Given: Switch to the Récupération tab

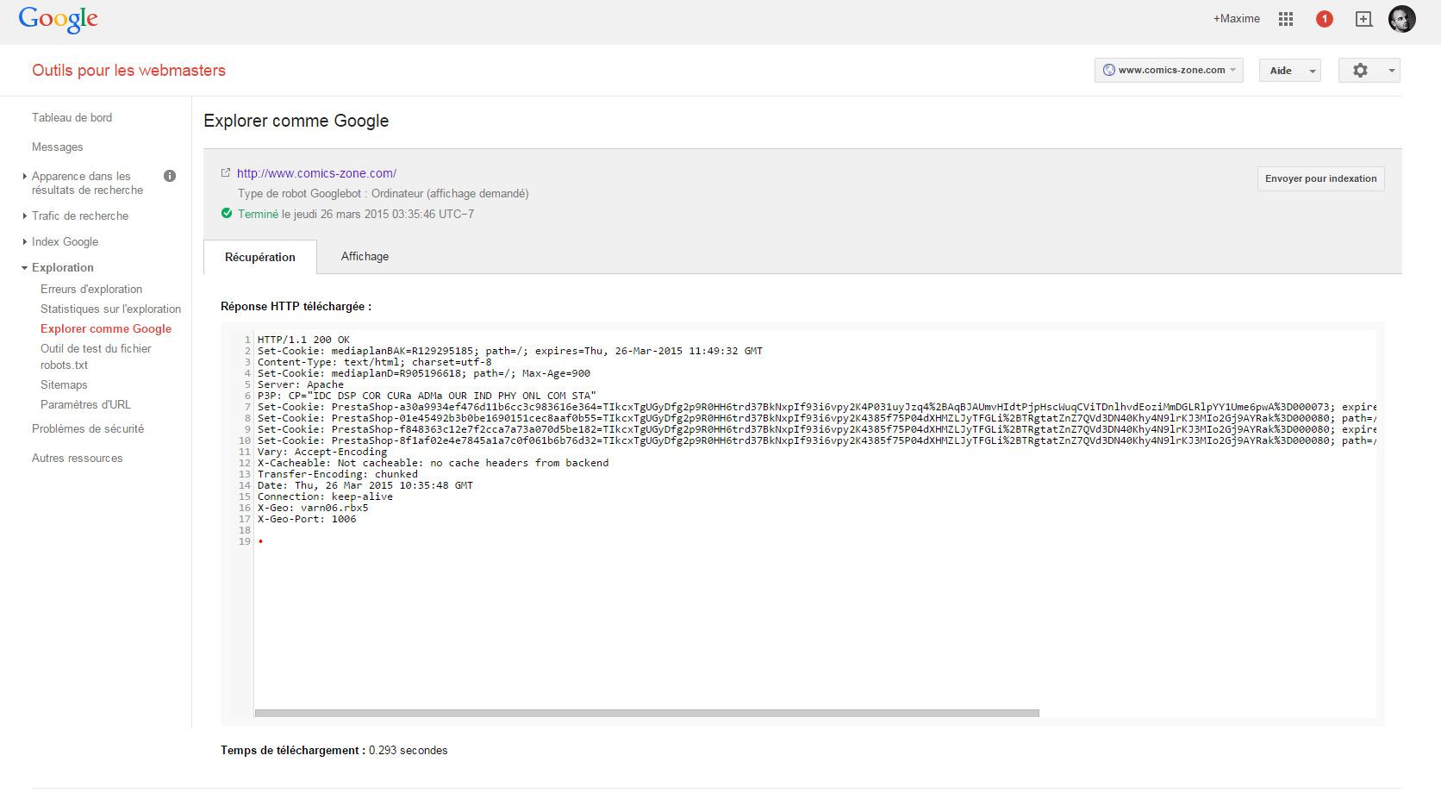Looking at the screenshot, I should pos(260,257).
